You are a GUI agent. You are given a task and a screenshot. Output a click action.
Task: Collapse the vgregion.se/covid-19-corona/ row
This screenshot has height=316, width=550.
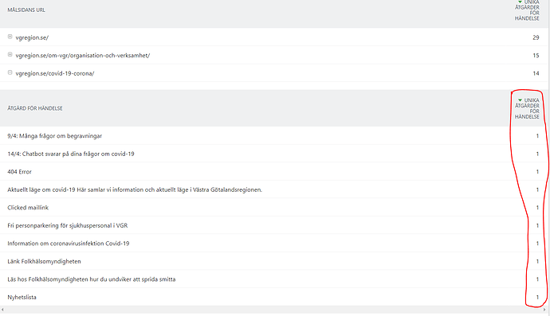pos(10,72)
